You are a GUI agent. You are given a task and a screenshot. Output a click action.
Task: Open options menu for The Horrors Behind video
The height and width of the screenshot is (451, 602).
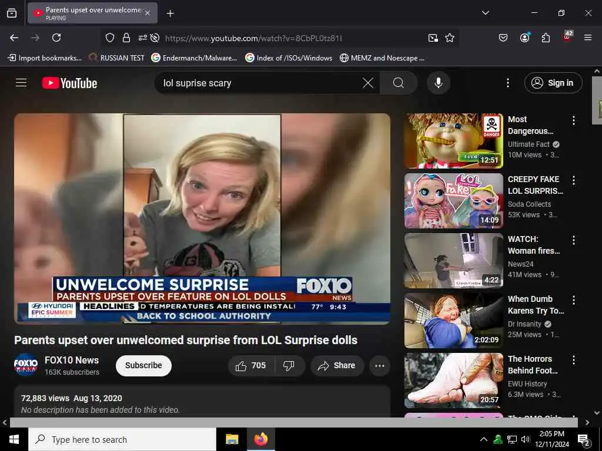click(x=574, y=360)
